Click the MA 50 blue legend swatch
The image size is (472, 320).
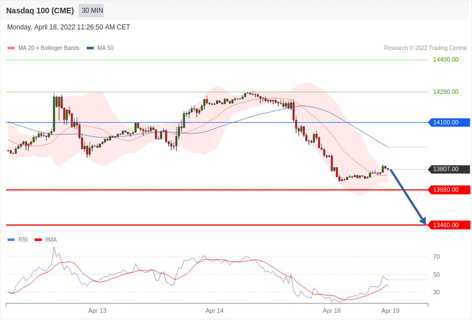coord(90,48)
